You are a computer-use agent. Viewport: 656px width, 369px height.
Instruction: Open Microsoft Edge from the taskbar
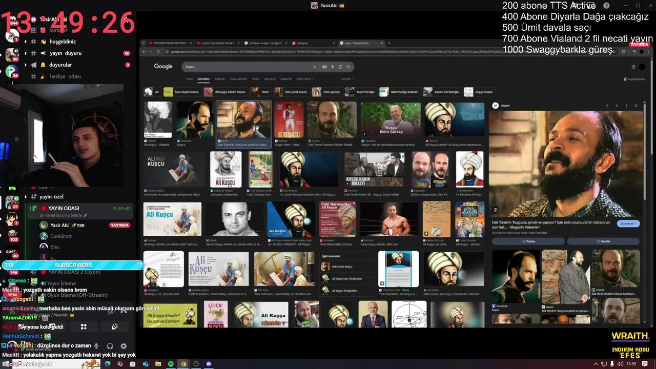[108, 364]
